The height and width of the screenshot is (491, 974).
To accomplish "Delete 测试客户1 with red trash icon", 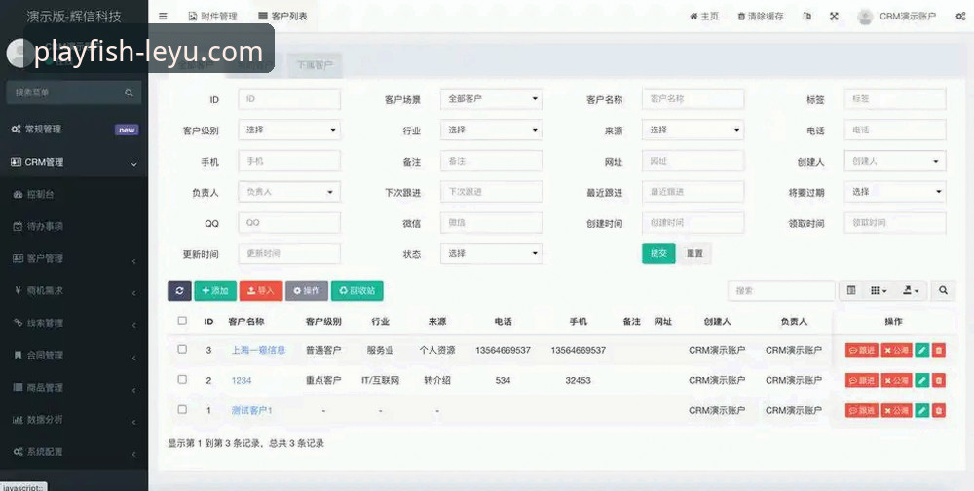I will [939, 410].
